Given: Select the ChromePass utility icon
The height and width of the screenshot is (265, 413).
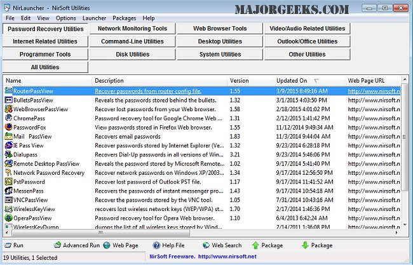Looking at the screenshot, I should (x=8, y=118).
